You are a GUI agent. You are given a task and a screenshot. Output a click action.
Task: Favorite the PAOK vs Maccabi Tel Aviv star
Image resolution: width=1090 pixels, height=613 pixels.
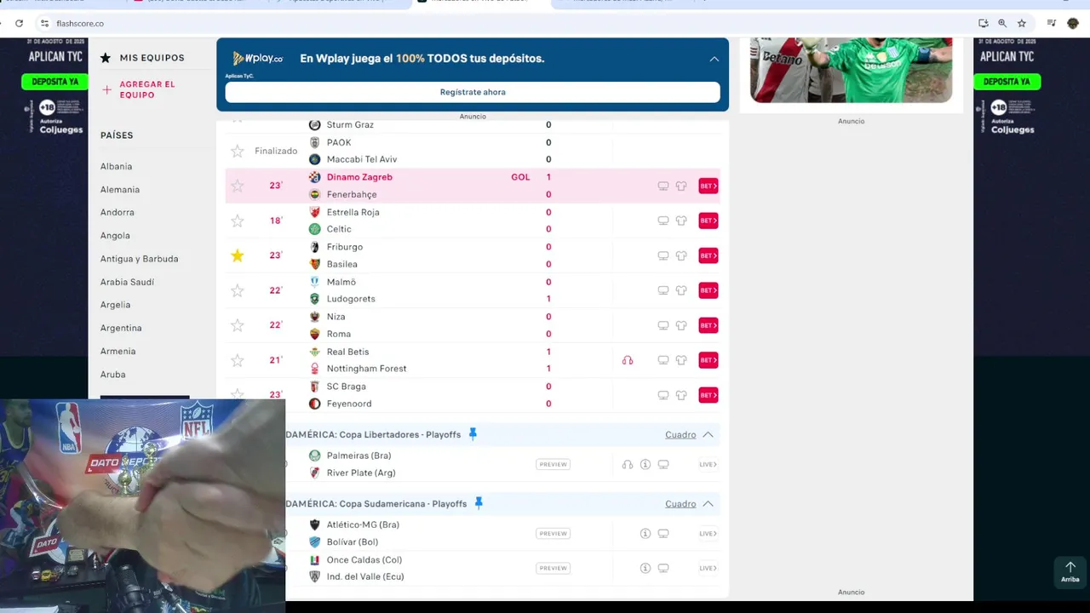238,151
